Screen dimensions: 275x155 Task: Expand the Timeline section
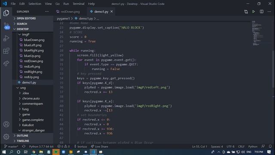[x=33, y=141]
